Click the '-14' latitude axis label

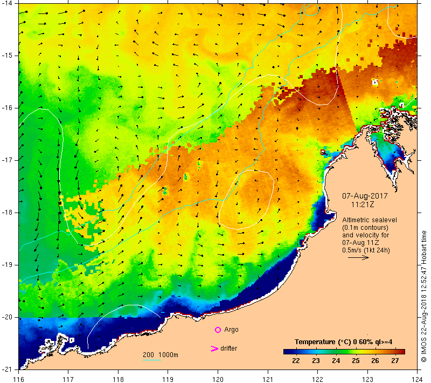6,3
